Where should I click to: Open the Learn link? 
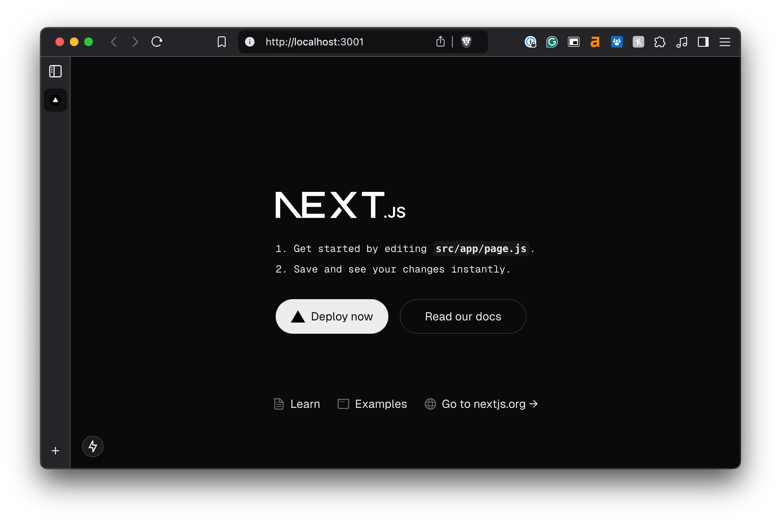[x=297, y=404]
